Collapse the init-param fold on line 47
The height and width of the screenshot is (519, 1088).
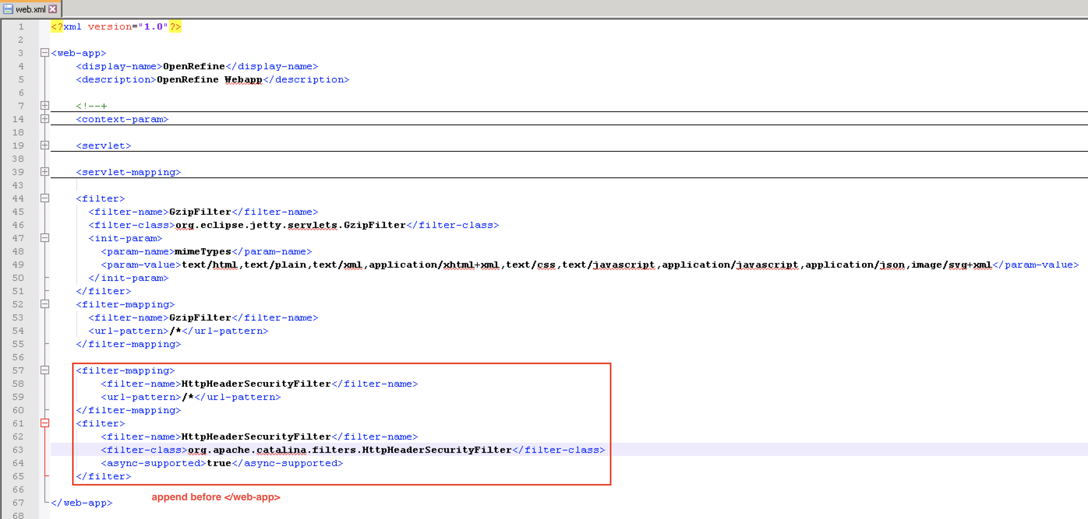44,238
